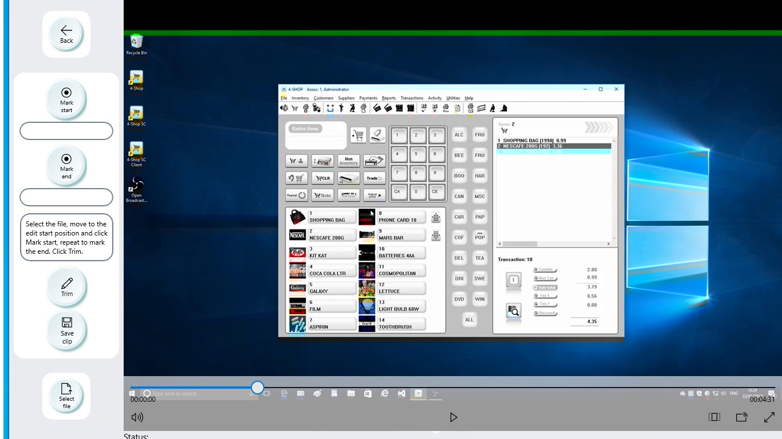Select the FRU category button
The height and width of the screenshot is (439, 782).
(x=480, y=155)
